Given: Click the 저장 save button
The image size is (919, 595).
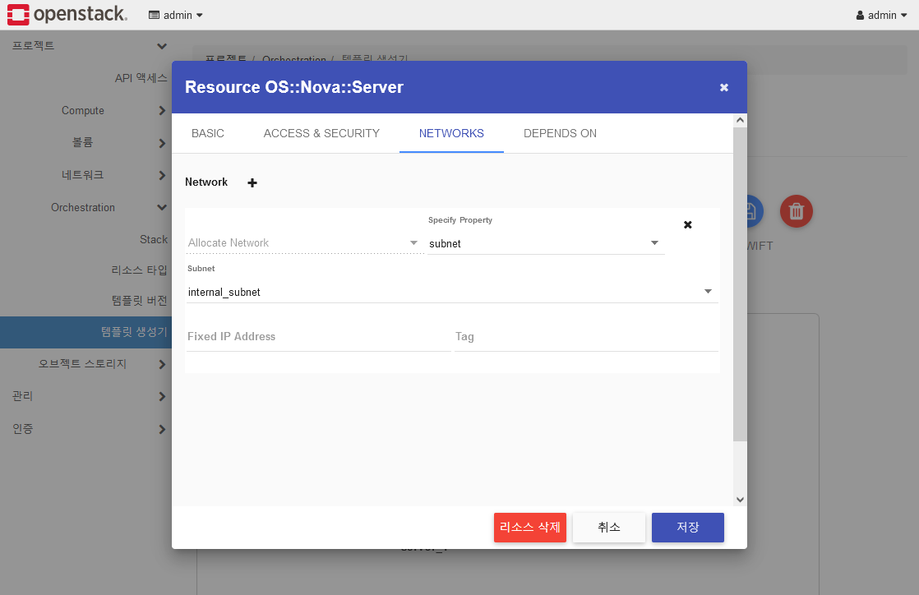Looking at the screenshot, I should pyautogui.click(x=687, y=528).
